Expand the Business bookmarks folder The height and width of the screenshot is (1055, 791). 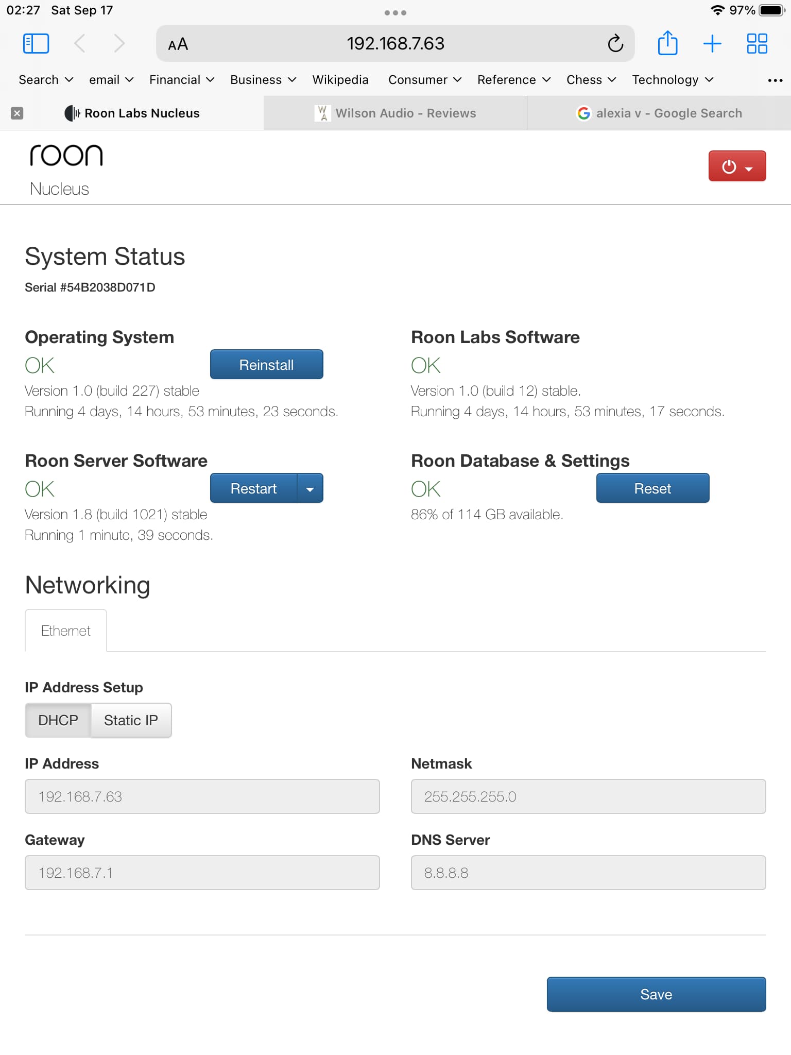pos(263,80)
